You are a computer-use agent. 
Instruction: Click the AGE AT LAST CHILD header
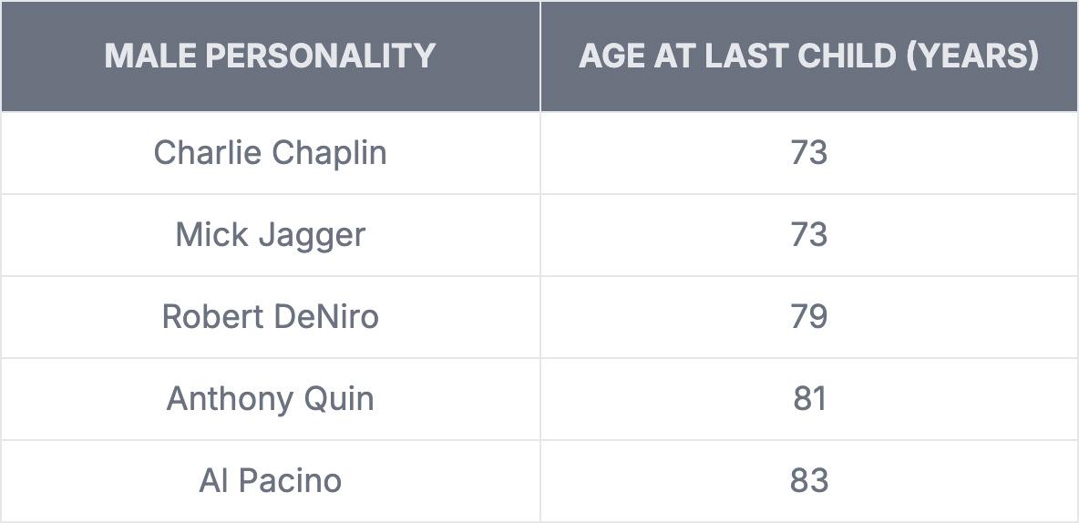coord(808,56)
